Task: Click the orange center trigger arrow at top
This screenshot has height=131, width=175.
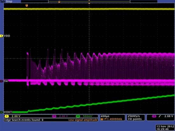Action: point(89,3)
